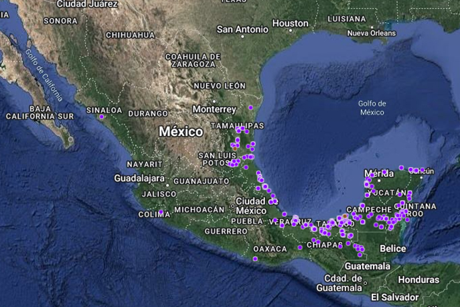
Task: Click the large México country label
Action: pos(181,131)
